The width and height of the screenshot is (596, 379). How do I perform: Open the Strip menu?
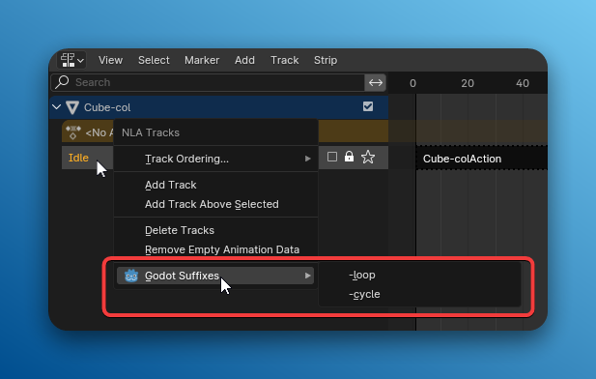(x=326, y=60)
